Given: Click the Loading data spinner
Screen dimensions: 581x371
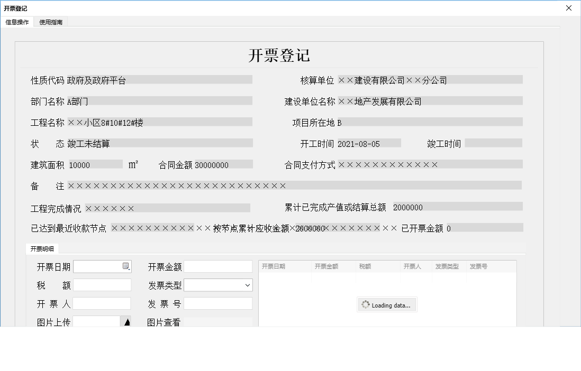Looking at the screenshot, I should click(387, 304).
